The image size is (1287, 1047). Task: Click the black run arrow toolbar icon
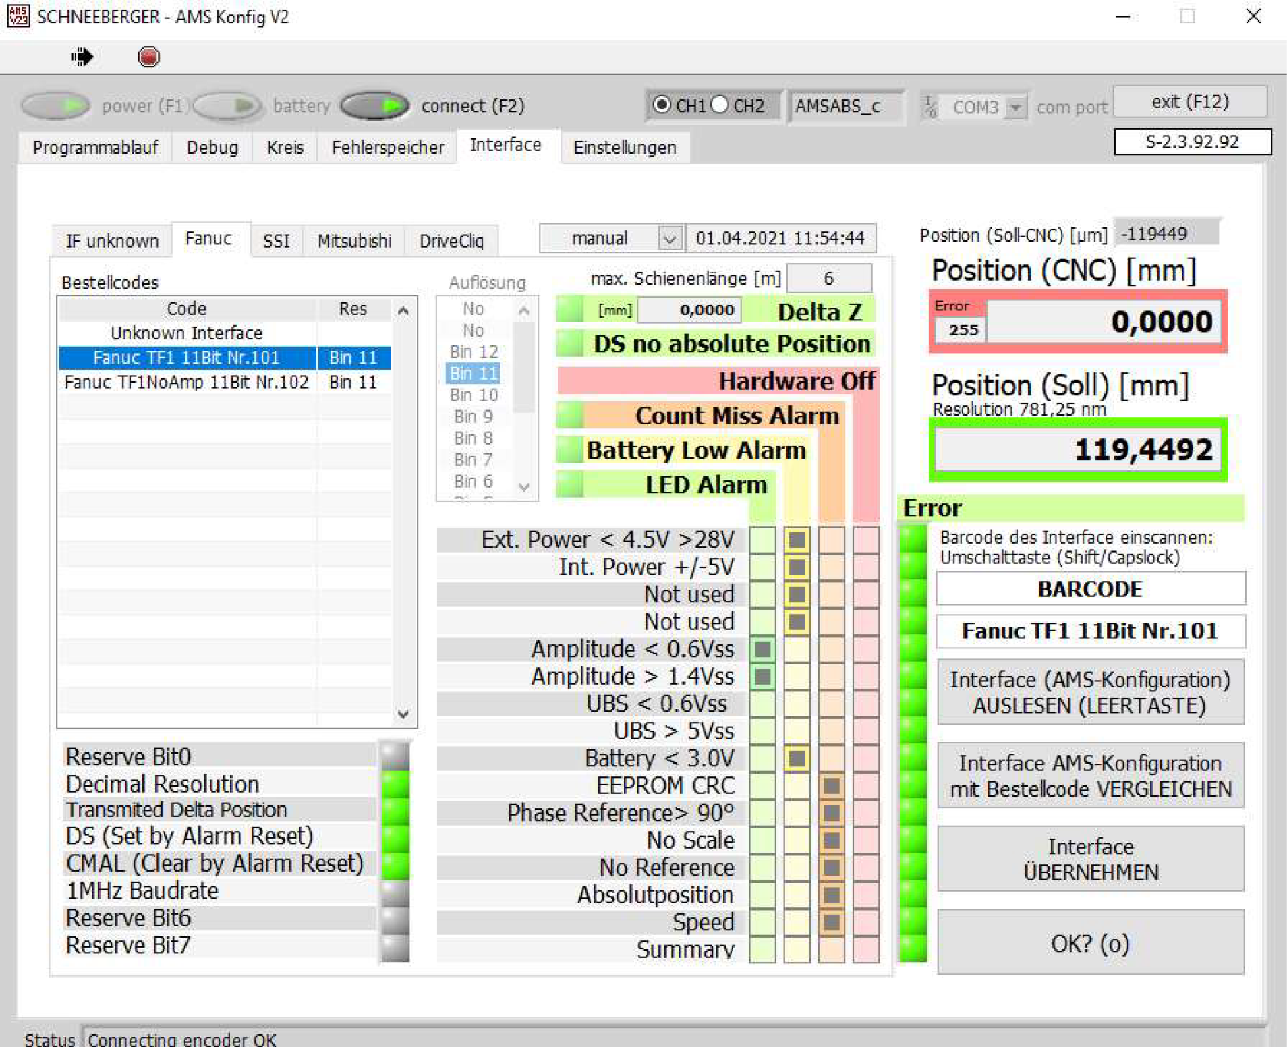point(82,57)
